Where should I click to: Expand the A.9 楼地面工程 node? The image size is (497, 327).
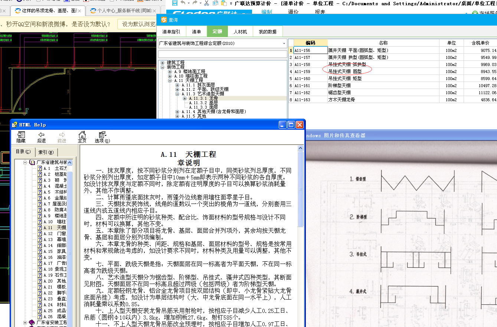point(170,72)
